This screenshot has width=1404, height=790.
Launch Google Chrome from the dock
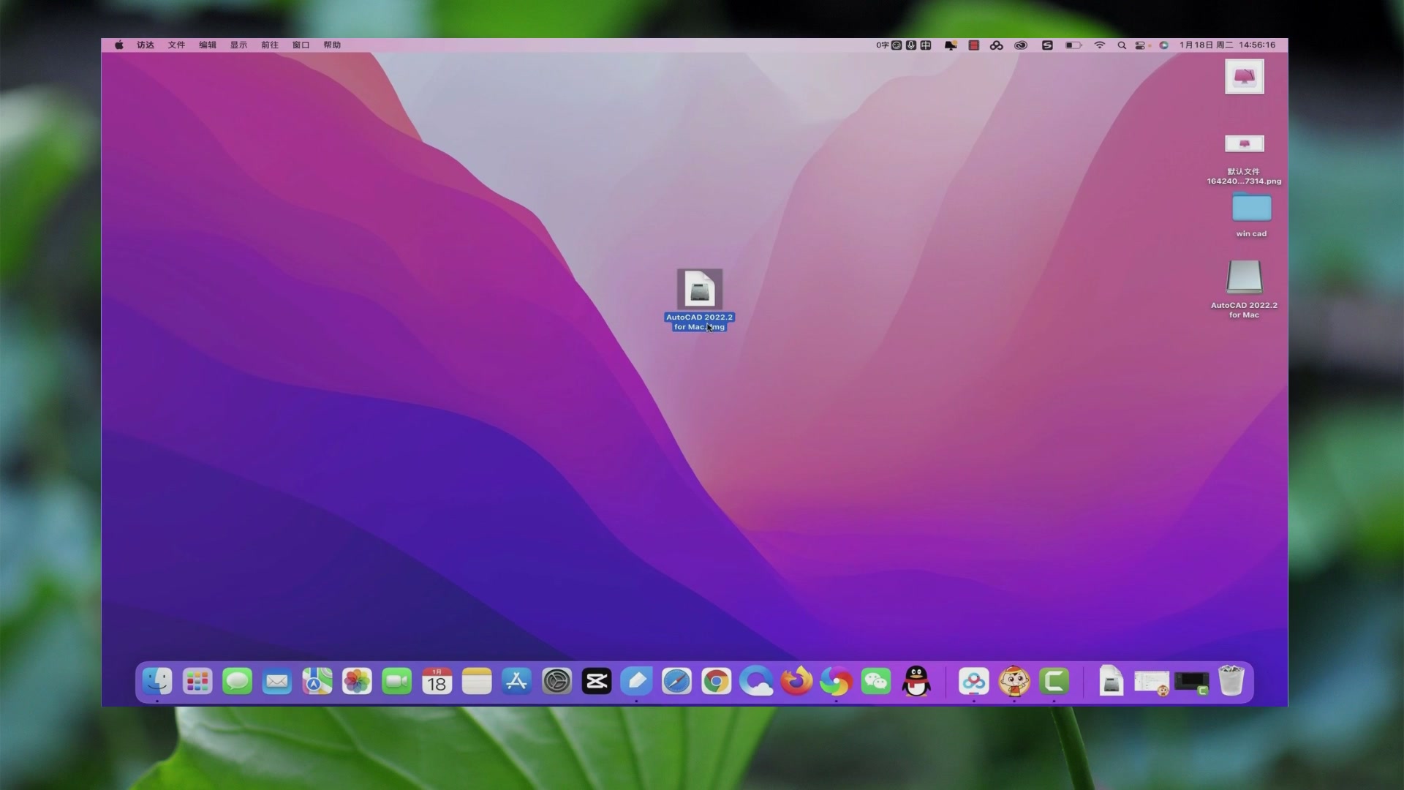pyautogui.click(x=716, y=682)
